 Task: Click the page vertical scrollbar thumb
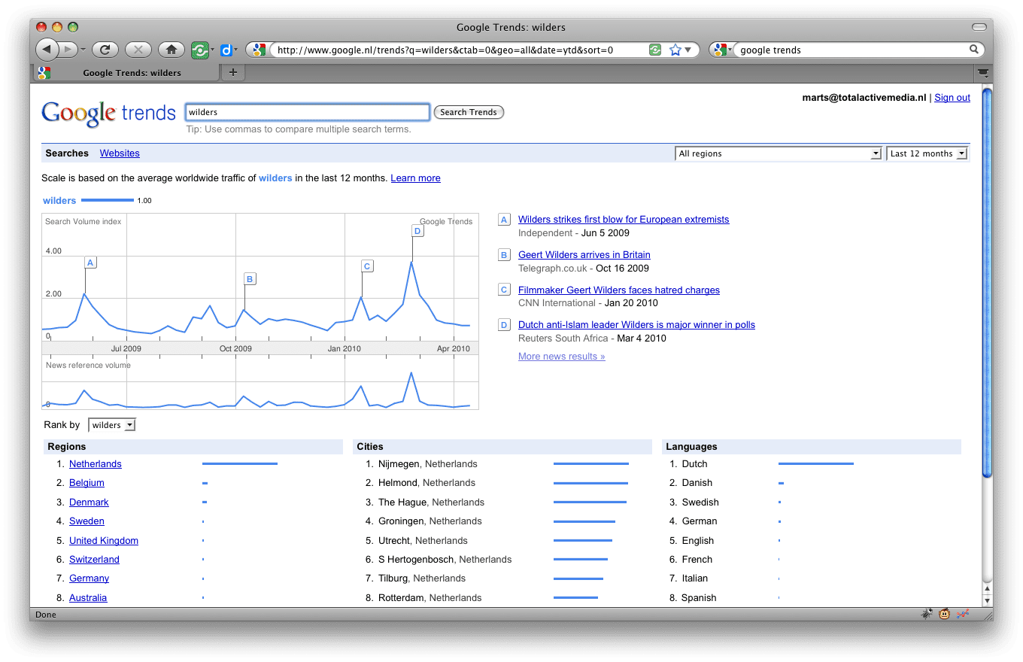(987, 282)
